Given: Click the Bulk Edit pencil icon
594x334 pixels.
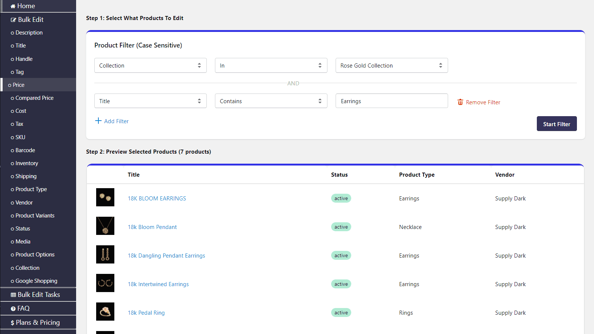Looking at the screenshot, I should coord(13,20).
